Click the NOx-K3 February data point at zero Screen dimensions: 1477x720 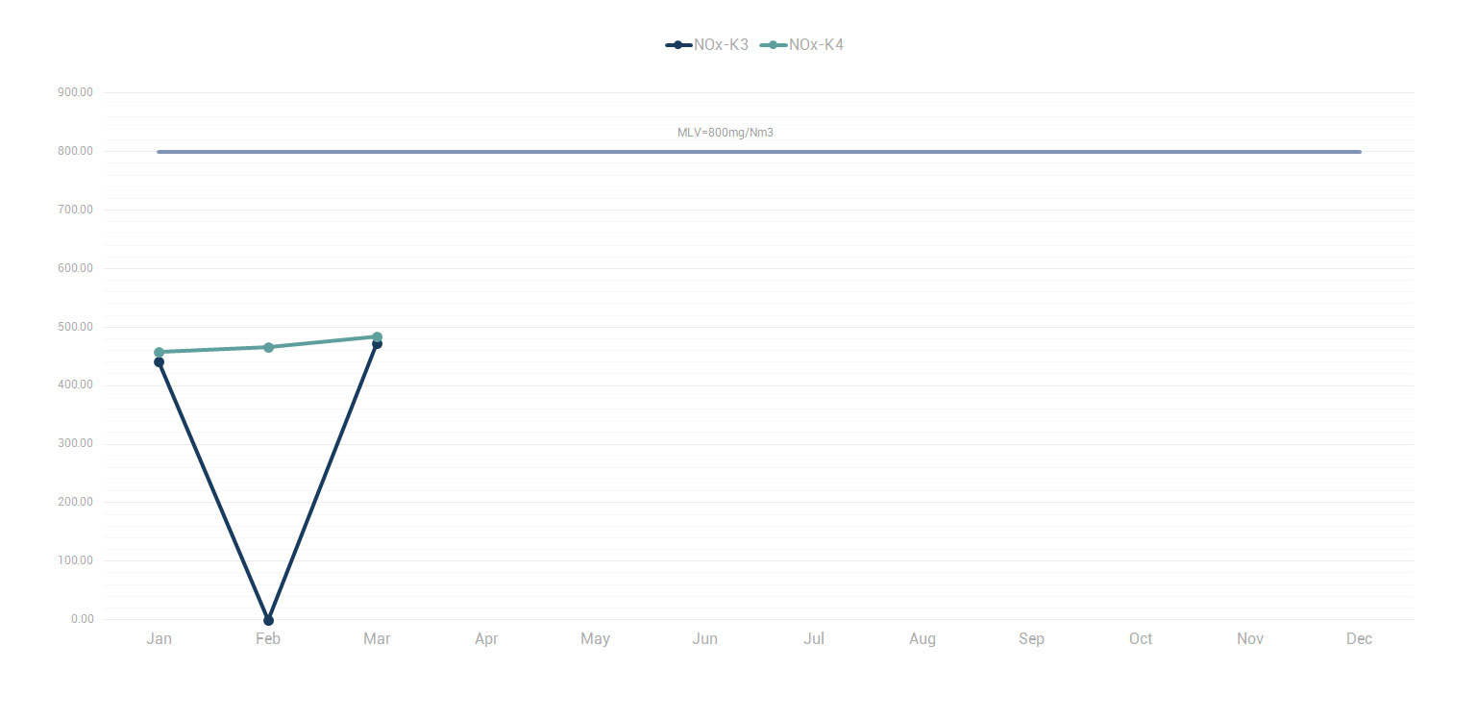coord(268,620)
